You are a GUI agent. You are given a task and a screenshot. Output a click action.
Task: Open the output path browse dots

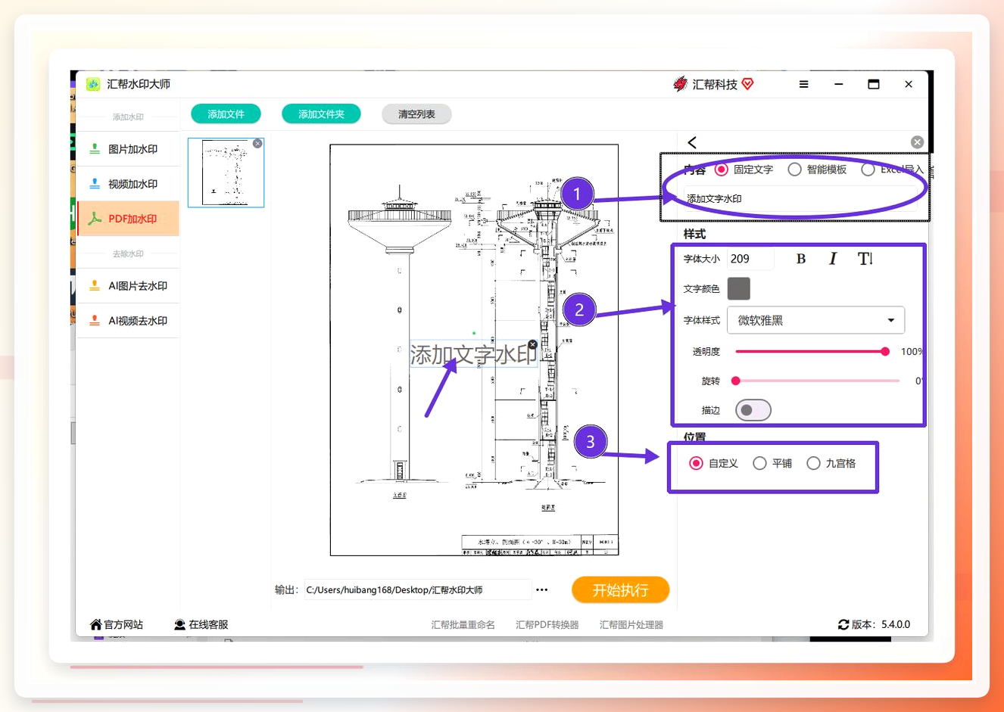[541, 589]
